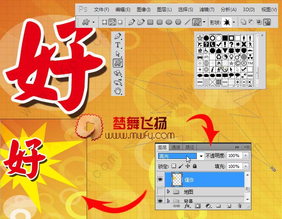Screen dimensions: 282x219
Task: Enable Shape Layers mode in options bar
Action: coord(104,22)
